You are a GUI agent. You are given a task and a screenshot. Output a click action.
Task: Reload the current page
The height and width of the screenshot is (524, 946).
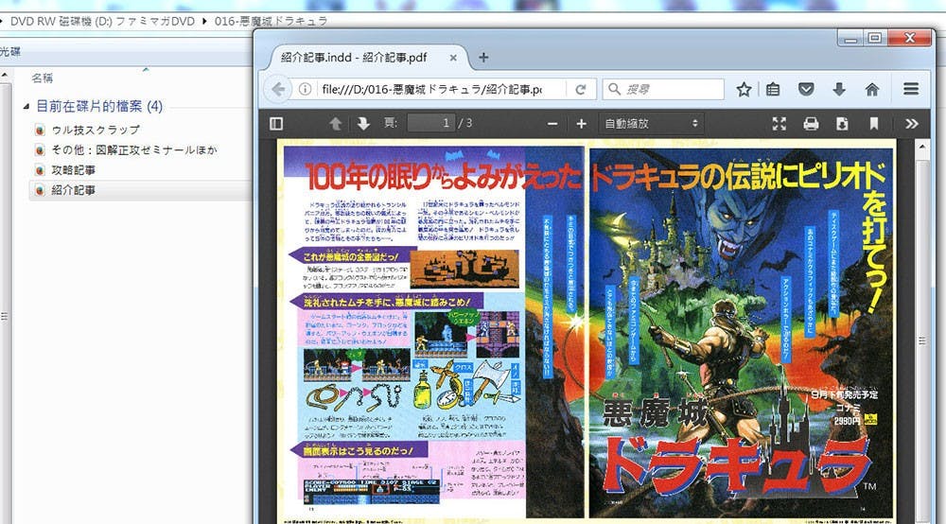(581, 89)
